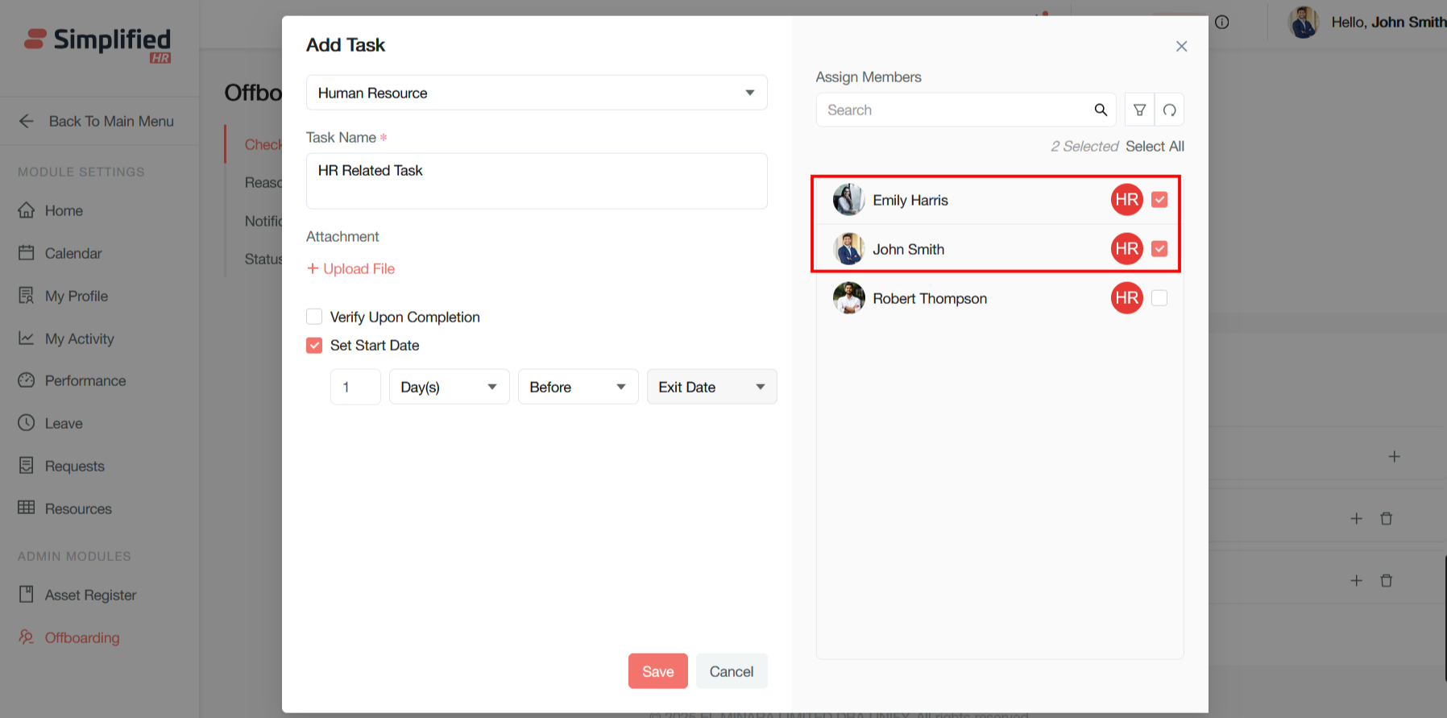Click the Asset Register icon in sidebar
Image resolution: width=1447 pixels, height=718 pixels.
point(27,595)
